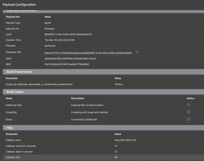Click the WinExe build parameter value

click(118, 84)
